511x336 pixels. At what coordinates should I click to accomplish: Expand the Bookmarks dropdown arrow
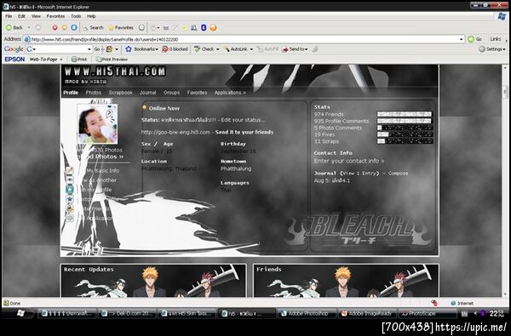point(157,49)
